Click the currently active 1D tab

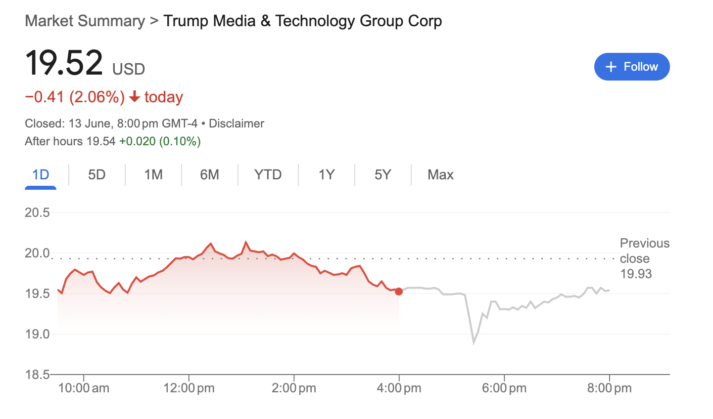[41, 174]
